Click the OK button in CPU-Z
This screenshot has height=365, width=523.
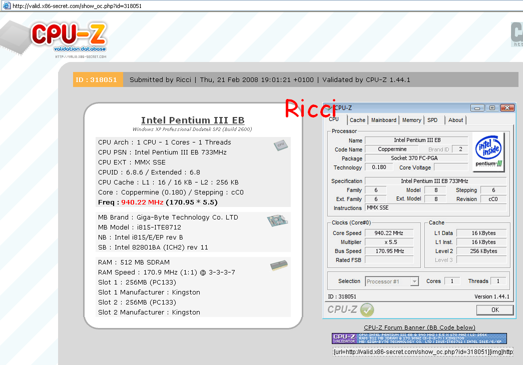[495, 310]
